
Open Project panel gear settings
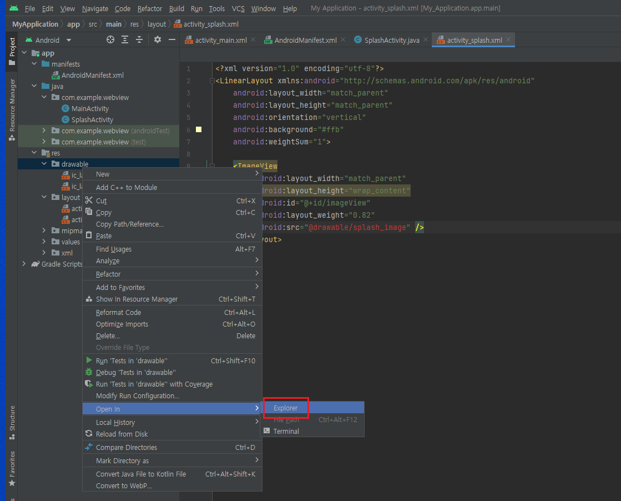click(x=158, y=39)
